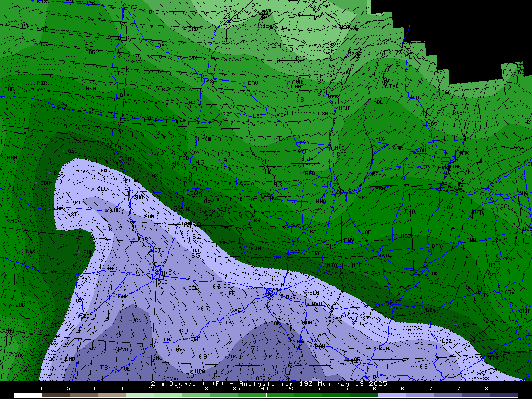Image resolution: width=532 pixels, height=399 pixels.
Task: Click the CMH station label
Action: tap(471, 241)
